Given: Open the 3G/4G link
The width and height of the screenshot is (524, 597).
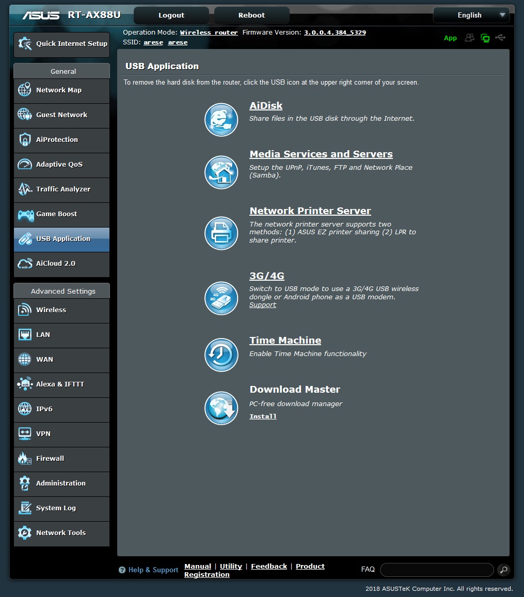Looking at the screenshot, I should point(266,276).
